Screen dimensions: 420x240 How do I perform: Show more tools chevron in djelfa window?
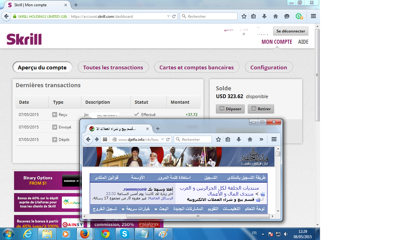tap(261, 139)
